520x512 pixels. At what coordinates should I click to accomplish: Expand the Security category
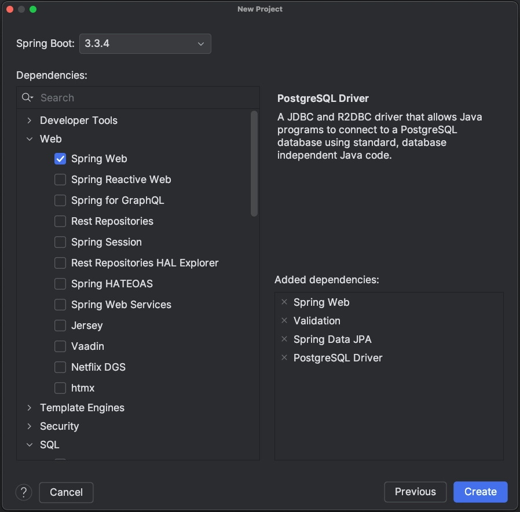[x=29, y=426]
